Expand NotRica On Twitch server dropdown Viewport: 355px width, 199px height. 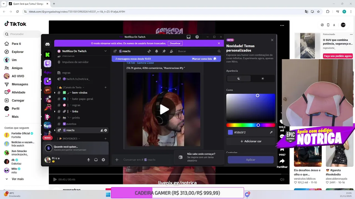point(105,51)
